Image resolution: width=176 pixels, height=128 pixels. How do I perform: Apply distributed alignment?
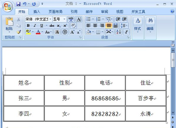coord(116,26)
